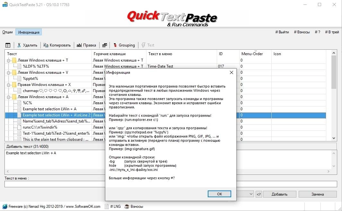Collapse the Правая Windows клавиша + X group
Viewport: 342px width, 211px height.
(8, 85)
